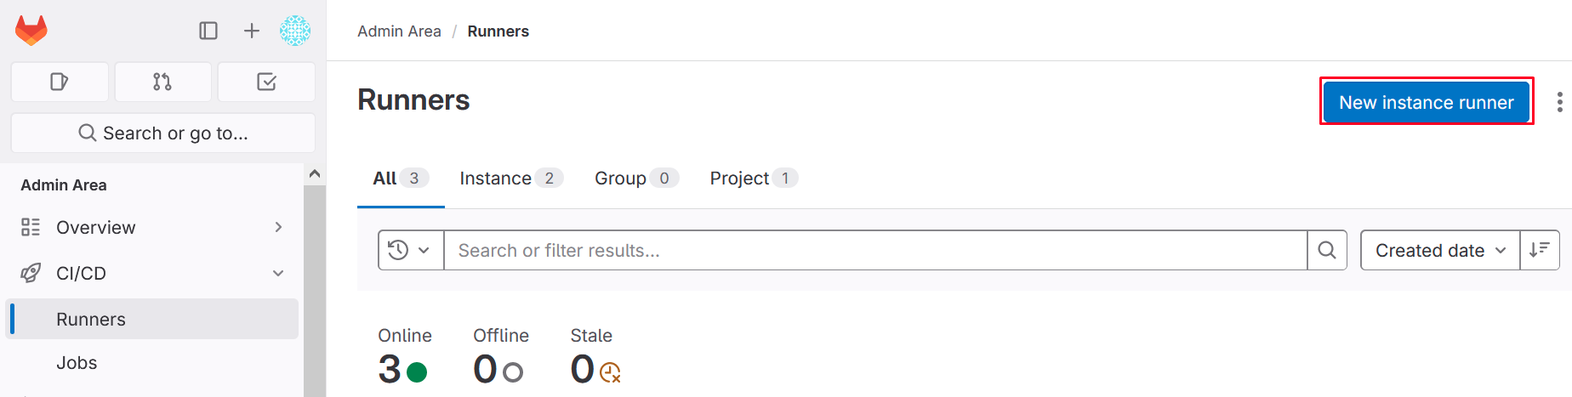Switch to the Instance runners tab
Screen dimensions: 1572x397
pos(511,178)
